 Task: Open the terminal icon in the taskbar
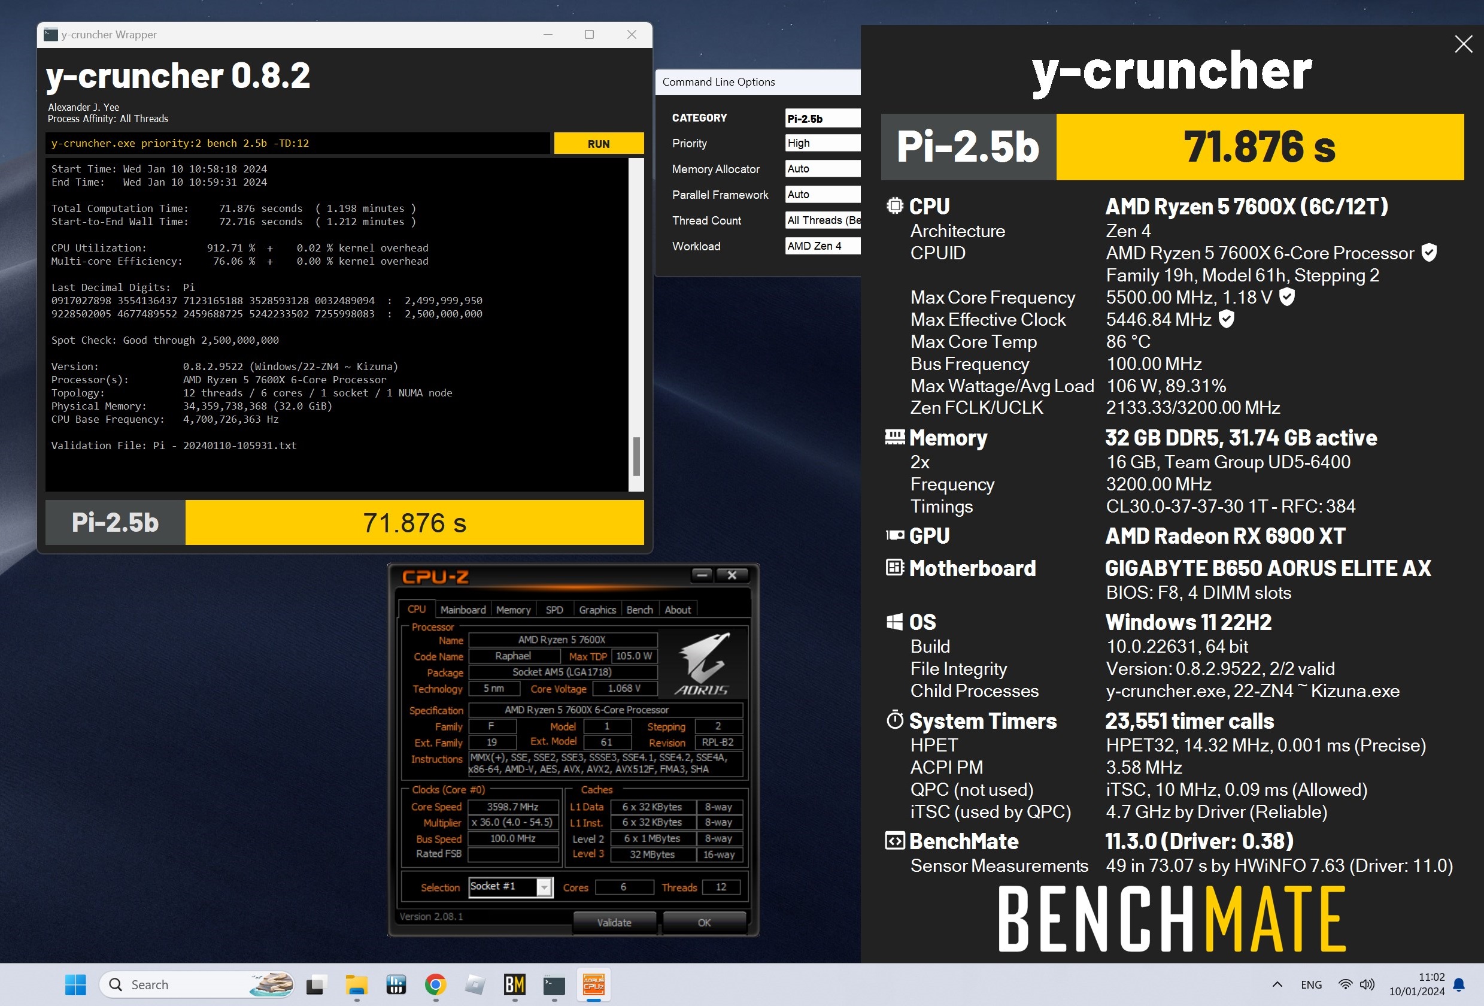click(554, 985)
